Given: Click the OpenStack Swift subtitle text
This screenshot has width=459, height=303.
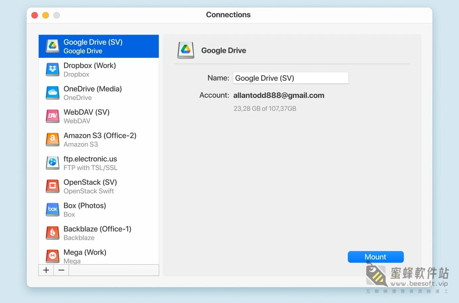Looking at the screenshot, I should 89,191.
